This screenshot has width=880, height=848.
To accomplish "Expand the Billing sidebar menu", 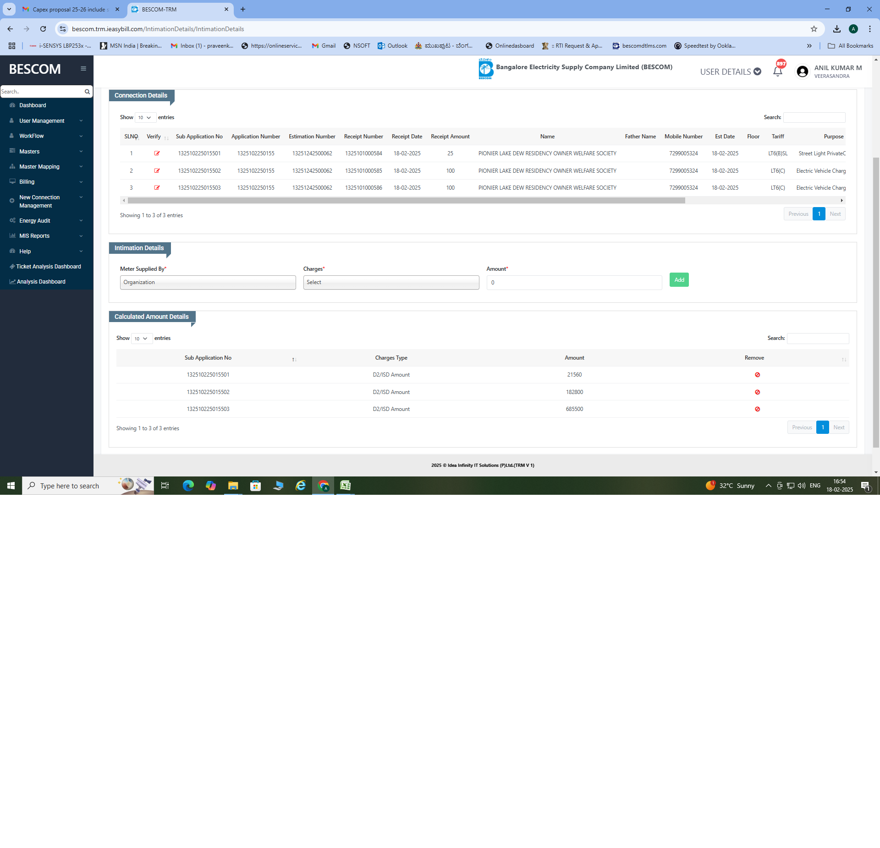I will [46, 182].
